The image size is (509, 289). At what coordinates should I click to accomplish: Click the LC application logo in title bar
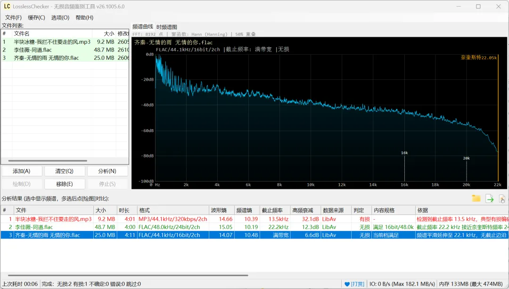(x=7, y=6)
